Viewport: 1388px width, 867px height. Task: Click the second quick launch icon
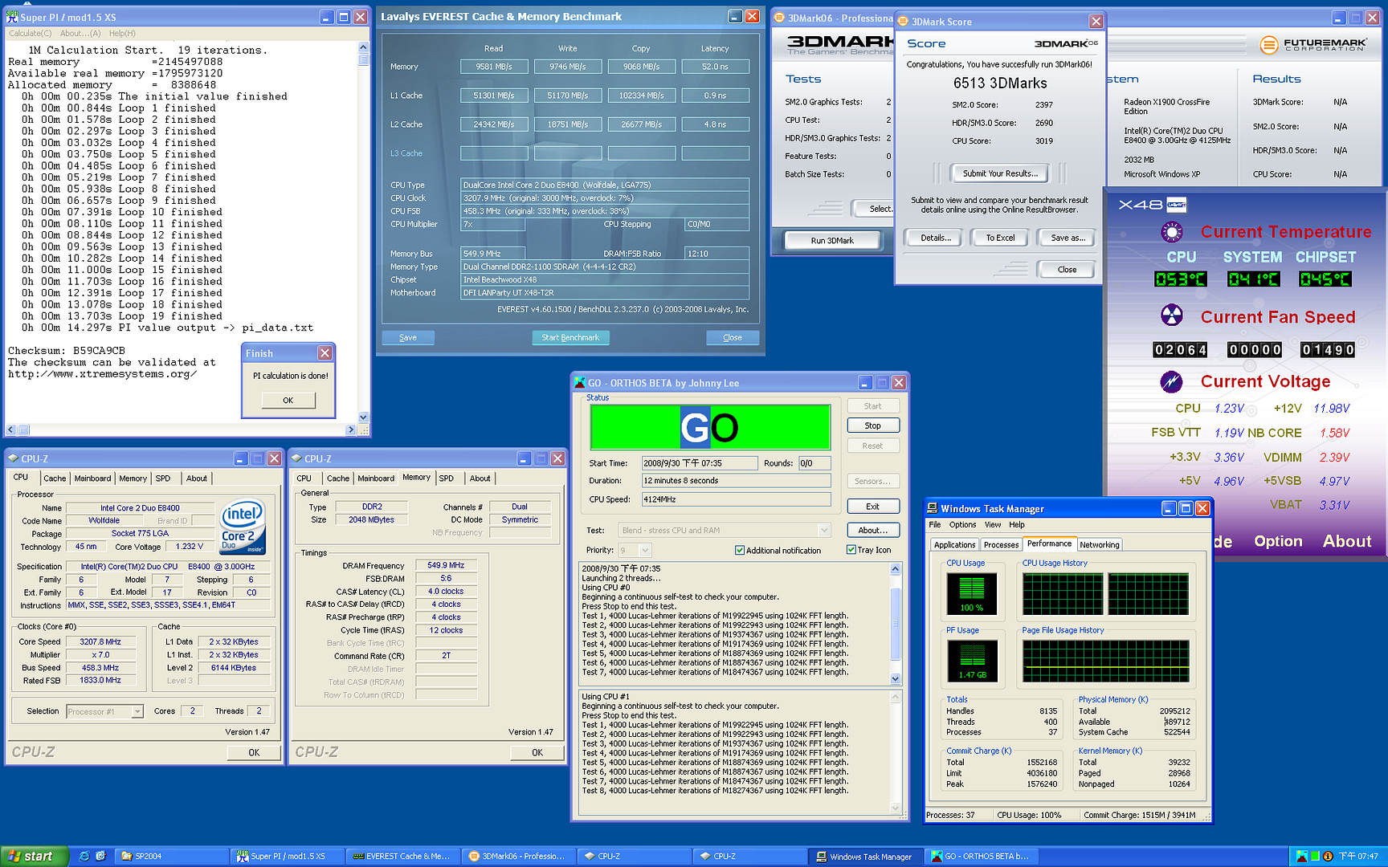(x=100, y=856)
